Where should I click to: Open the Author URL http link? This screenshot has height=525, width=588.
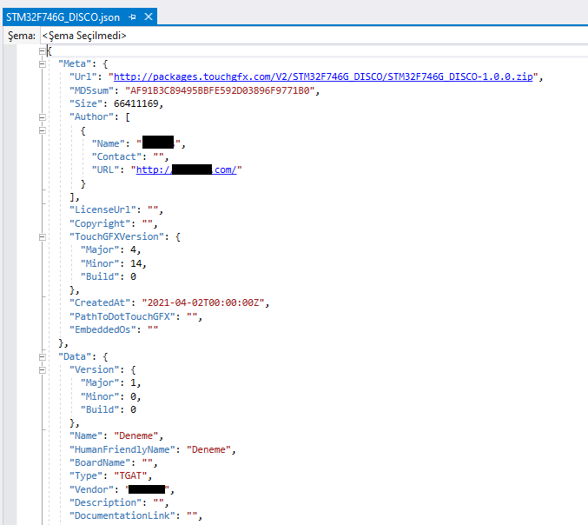[187, 170]
